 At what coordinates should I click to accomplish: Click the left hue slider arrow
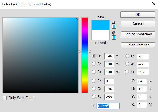tap(80, 52)
